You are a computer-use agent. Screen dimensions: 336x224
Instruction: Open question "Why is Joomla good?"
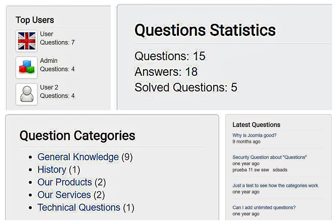(254, 135)
